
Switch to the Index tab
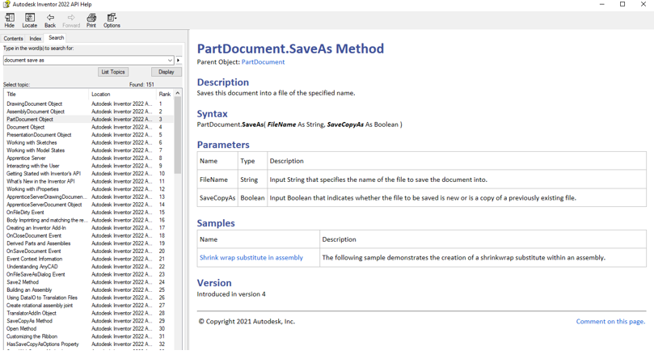coord(36,38)
